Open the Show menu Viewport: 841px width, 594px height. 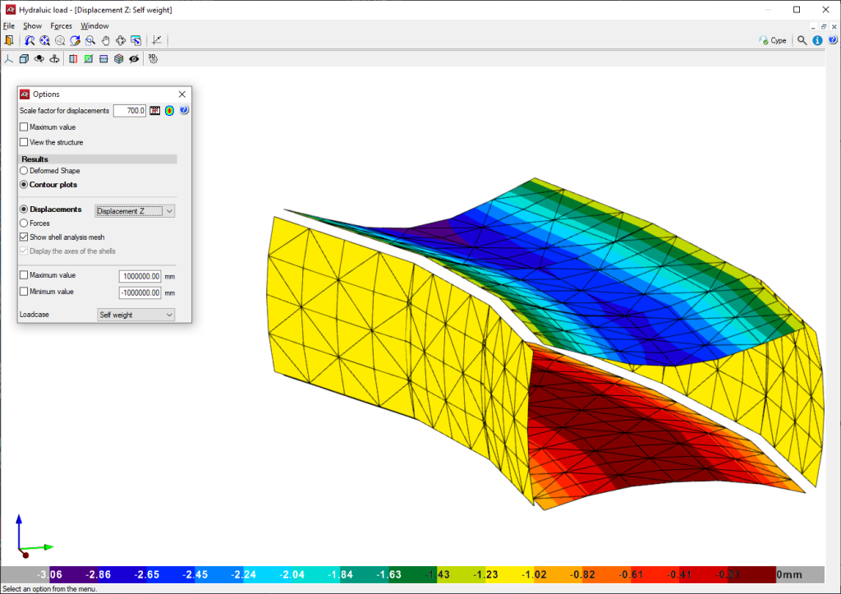tap(32, 25)
